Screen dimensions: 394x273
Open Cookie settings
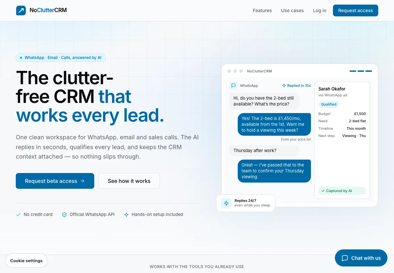[26, 261]
